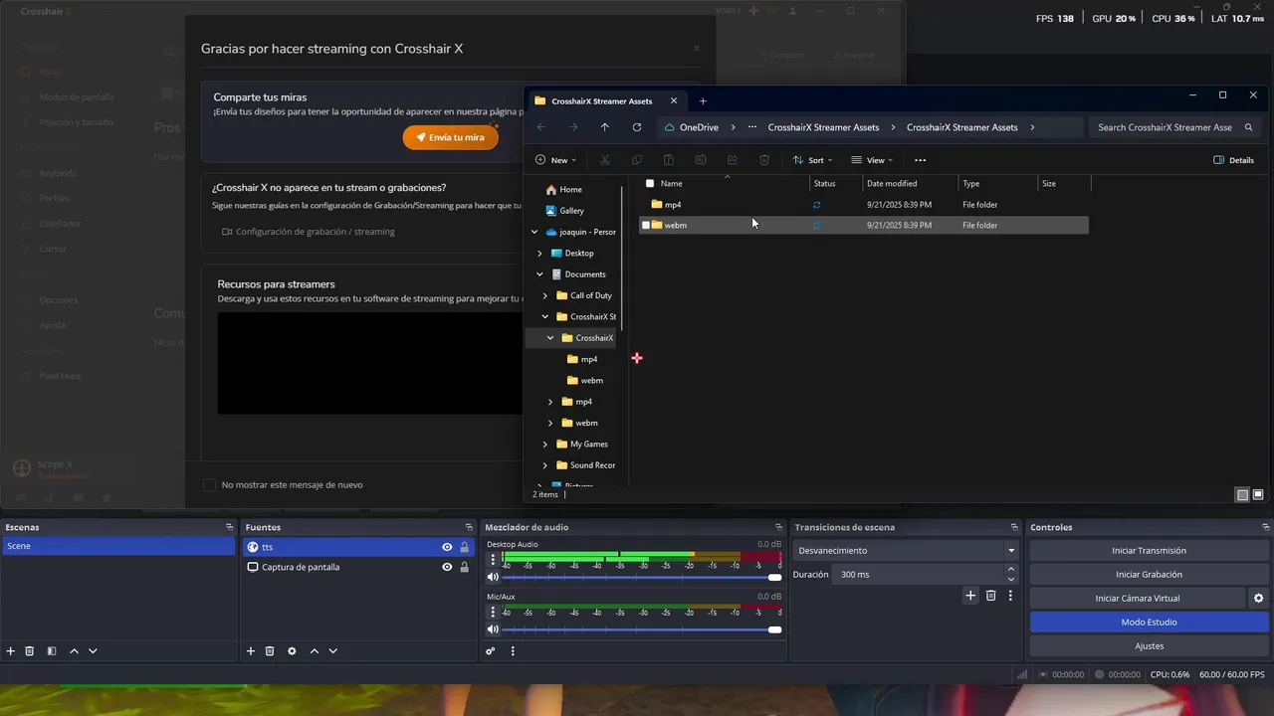The width and height of the screenshot is (1274, 716).
Task: Move scene up in Escenas toolbar
Action: (x=74, y=651)
